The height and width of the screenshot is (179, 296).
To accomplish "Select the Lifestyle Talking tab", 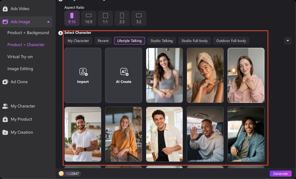I will pyautogui.click(x=130, y=41).
